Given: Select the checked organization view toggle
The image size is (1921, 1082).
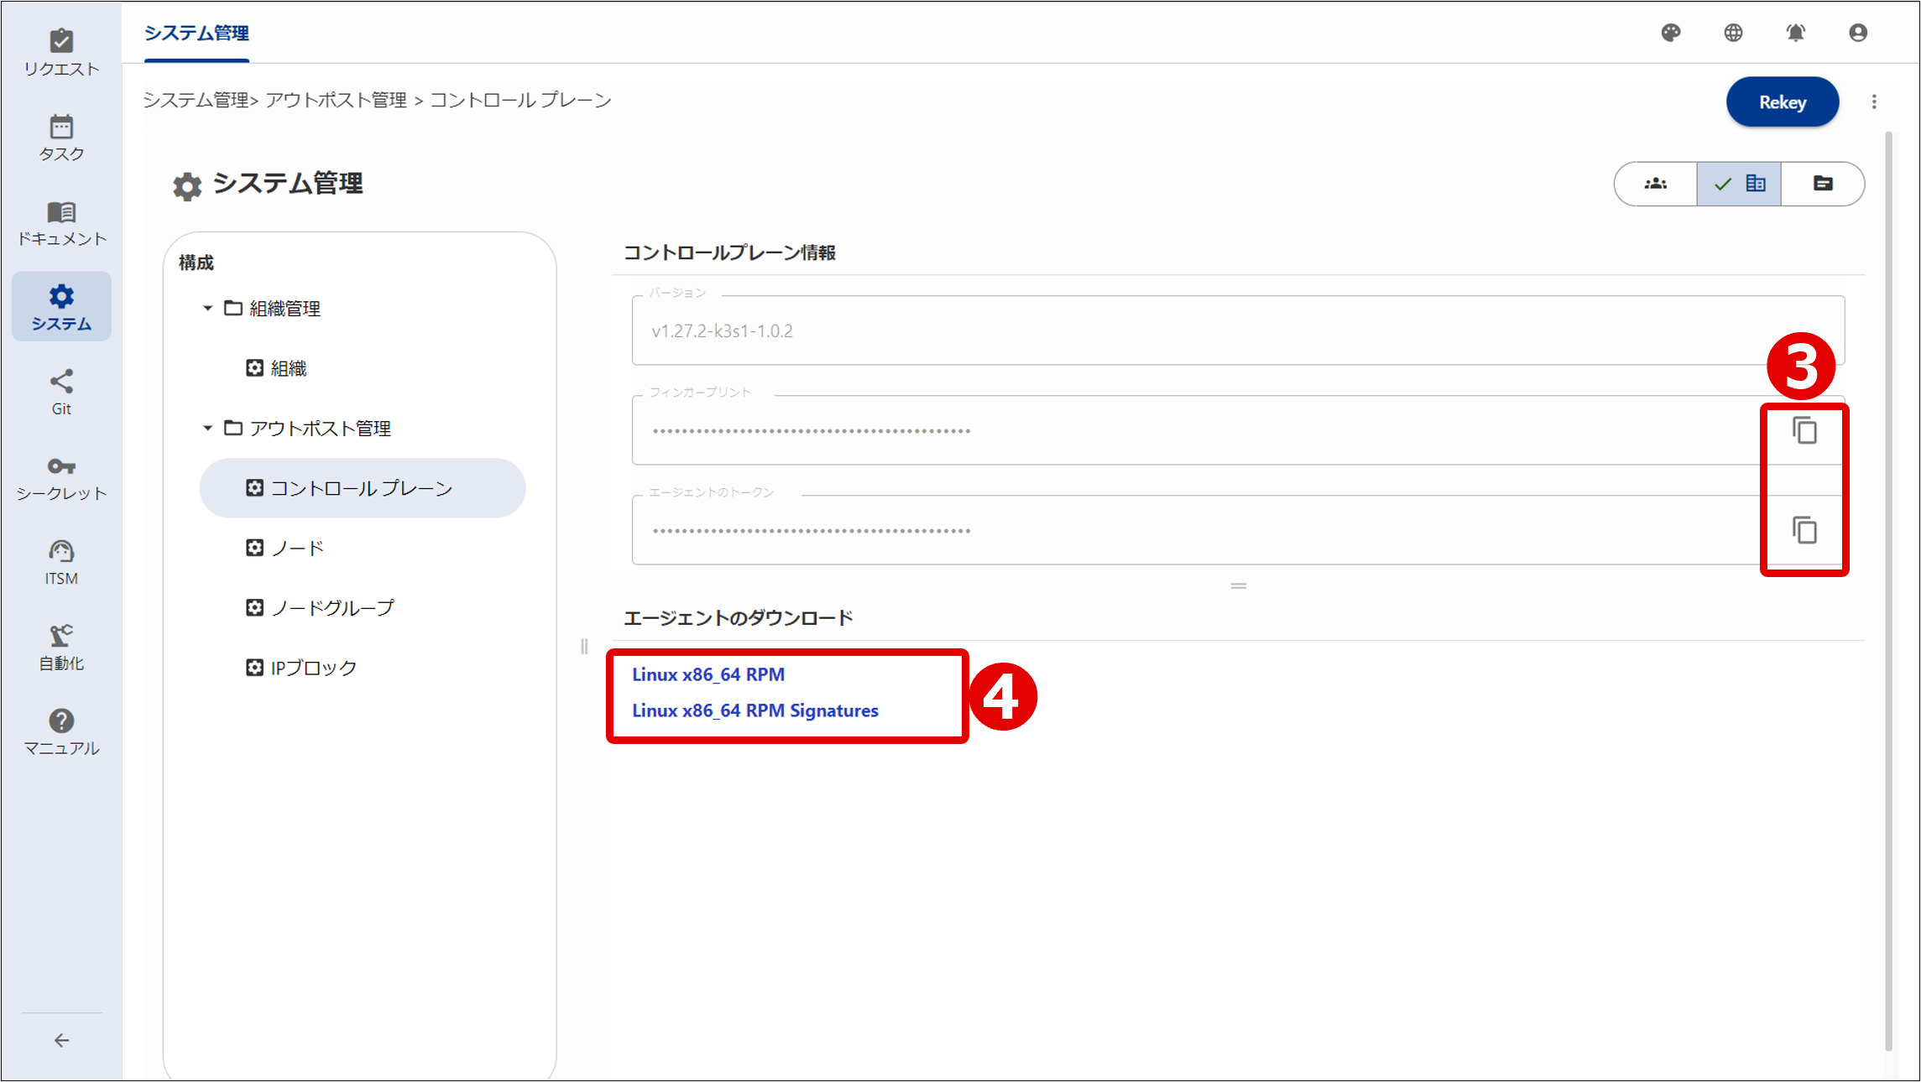Looking at the screenshot, I should (x=1739, y=184).
